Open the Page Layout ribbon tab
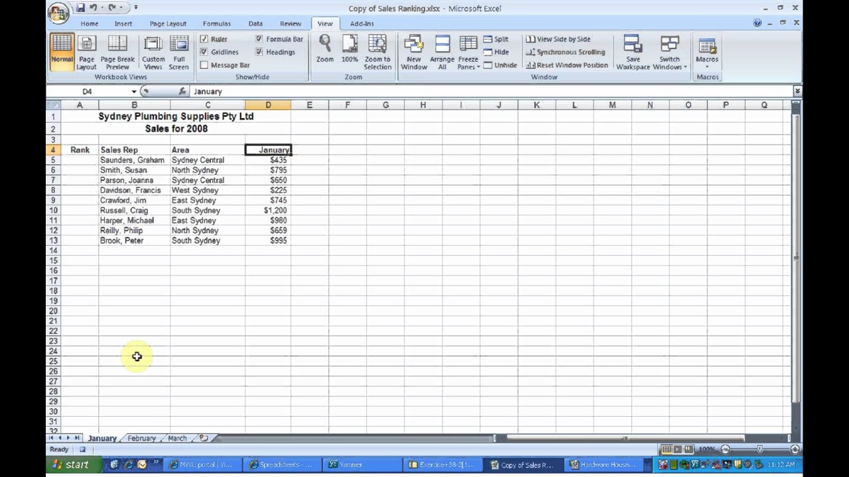849x477 pixels. click(168, 23)
